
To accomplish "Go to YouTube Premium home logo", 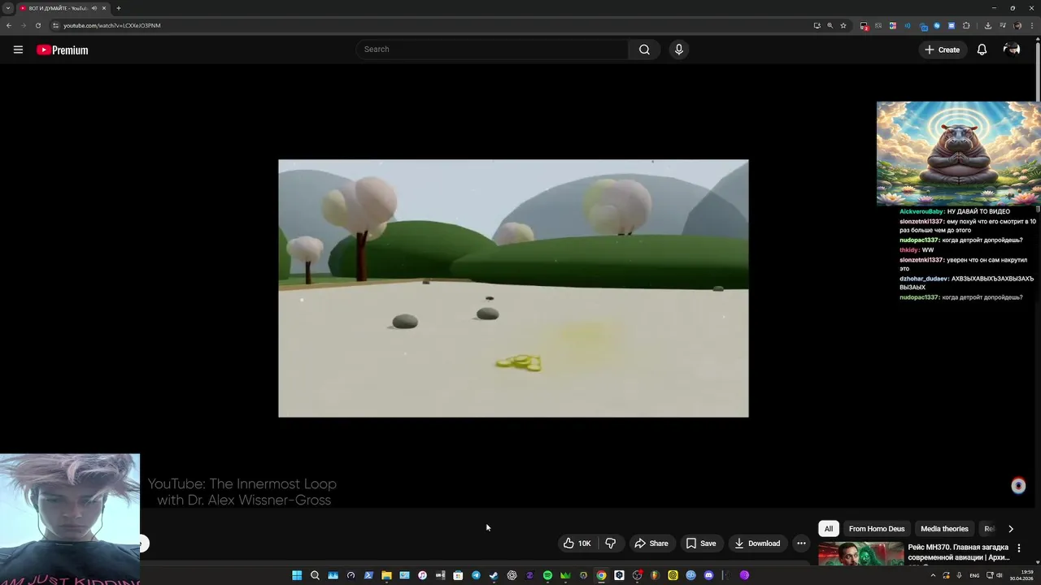I will [62, 50].
